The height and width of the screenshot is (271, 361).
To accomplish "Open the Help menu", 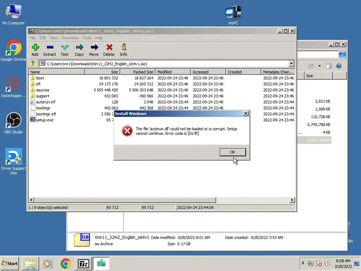I will pos(99,38).
